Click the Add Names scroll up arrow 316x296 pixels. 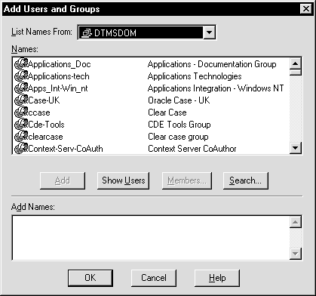pos(296,222)
